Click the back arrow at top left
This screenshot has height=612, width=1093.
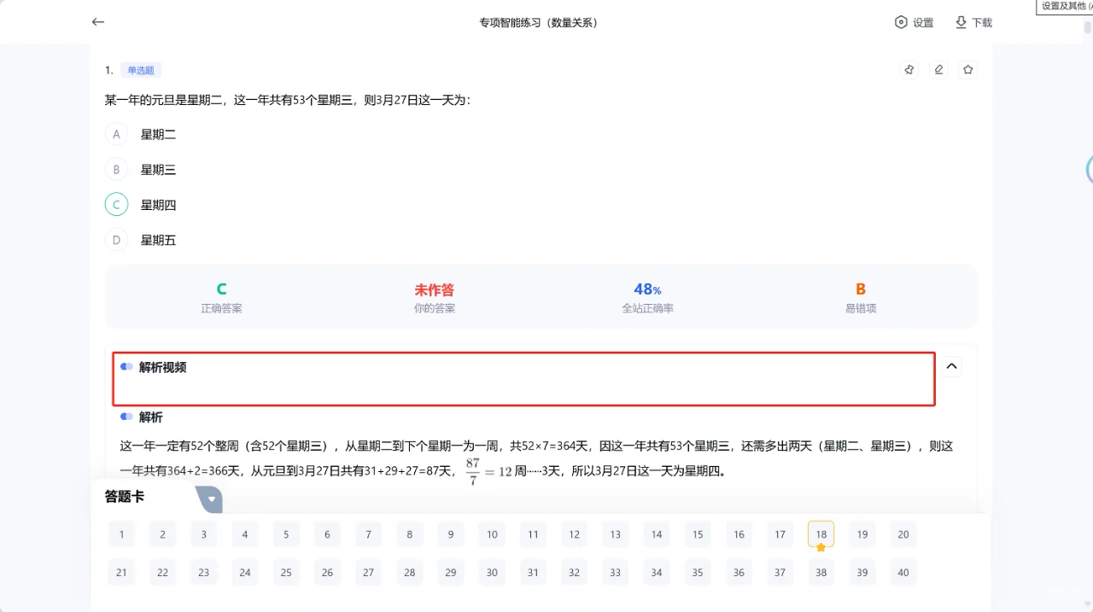[97, 22]
